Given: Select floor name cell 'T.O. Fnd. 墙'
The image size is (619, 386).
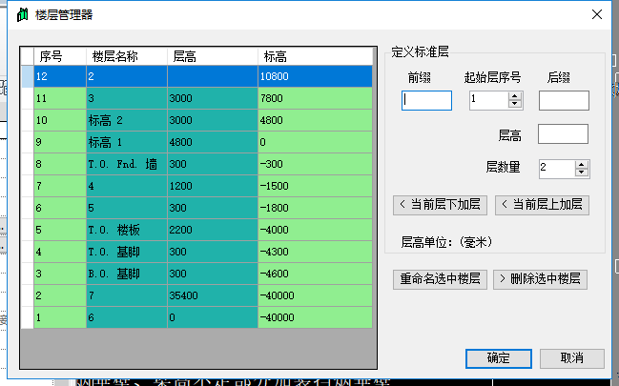Looking at the screenshot, I should pyautogui.click(x=127, y=164).
